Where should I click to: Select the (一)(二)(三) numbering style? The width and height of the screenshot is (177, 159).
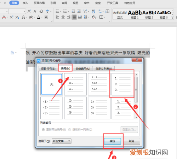(99, 84)
